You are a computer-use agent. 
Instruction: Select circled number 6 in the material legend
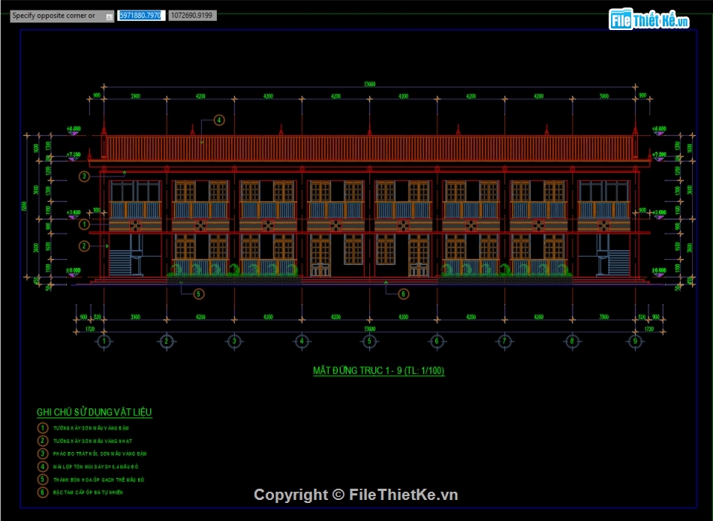pyautogui.click(x=42, y=492)
